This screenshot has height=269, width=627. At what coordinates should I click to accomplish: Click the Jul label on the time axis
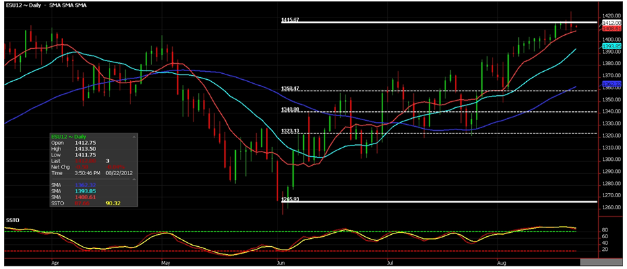coord(389,263)
